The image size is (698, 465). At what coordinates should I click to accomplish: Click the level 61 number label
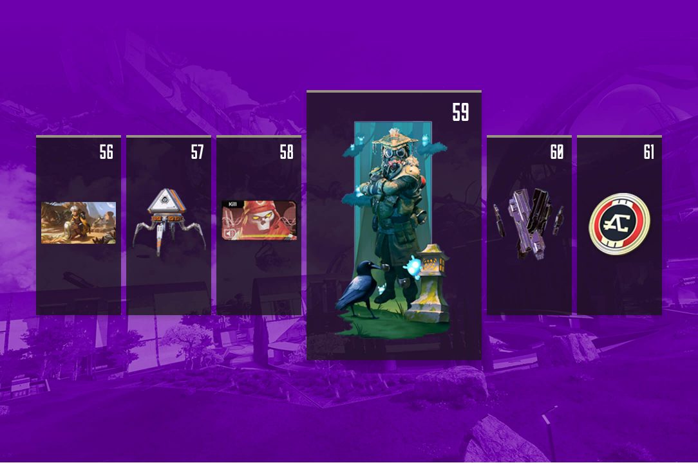[x=649, y=152]
